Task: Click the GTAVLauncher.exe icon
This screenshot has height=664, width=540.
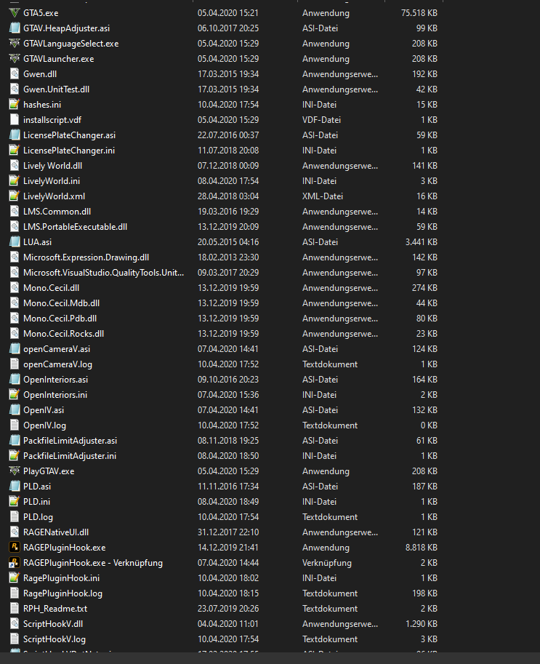Action: (15, 58)
